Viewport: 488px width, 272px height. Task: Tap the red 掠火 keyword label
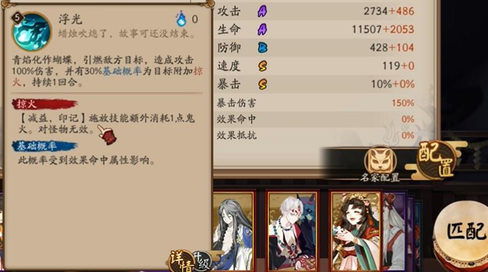(x=45, y=104)
